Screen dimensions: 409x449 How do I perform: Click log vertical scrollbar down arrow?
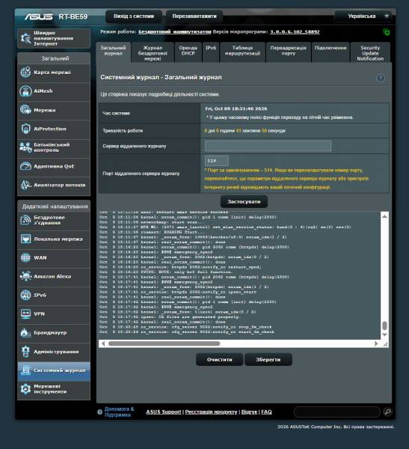[384, 335]
